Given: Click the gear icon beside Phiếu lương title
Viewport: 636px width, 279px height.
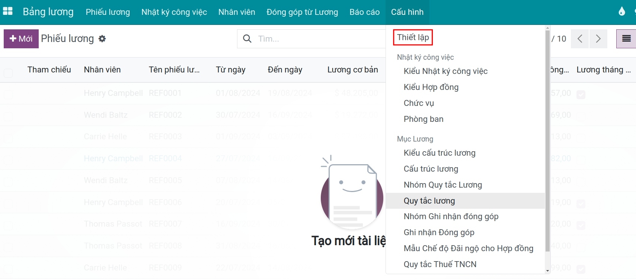Looking at the screenshot, I should click(x=102, y=39).
